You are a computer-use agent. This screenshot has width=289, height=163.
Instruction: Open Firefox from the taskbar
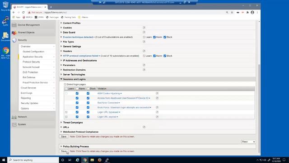click(99, 160)
